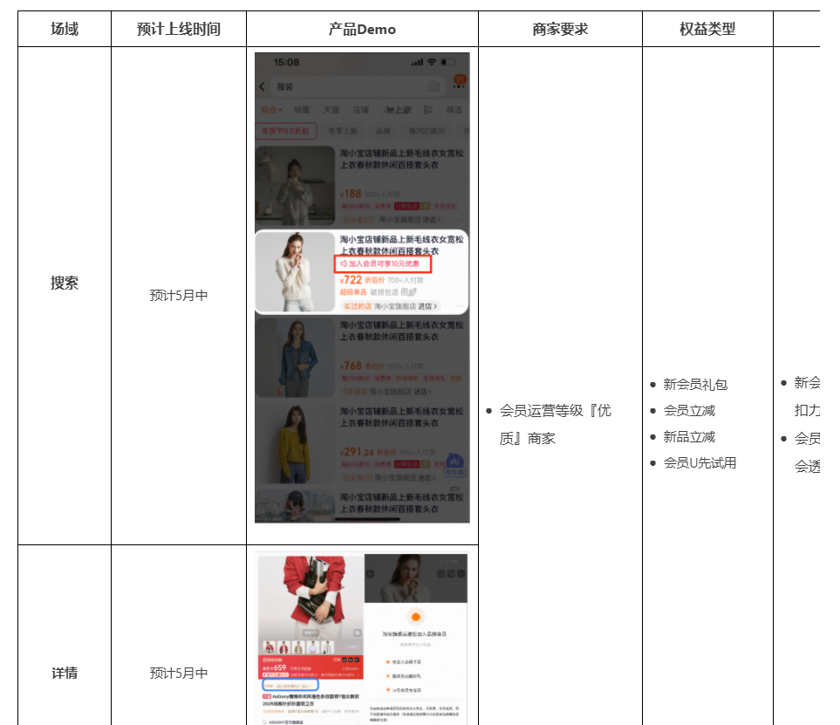This screenshot has width=840, height=725.
Task: Click the camera icon in search bar
Action: [x=434, y=86]
